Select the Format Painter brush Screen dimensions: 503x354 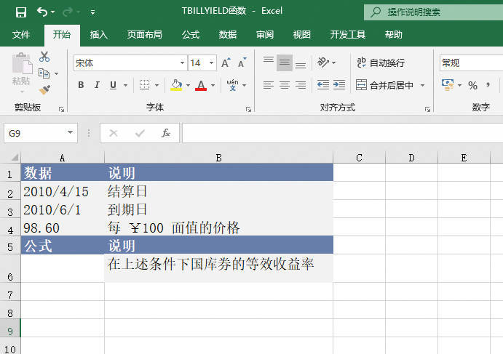(44, 89)
